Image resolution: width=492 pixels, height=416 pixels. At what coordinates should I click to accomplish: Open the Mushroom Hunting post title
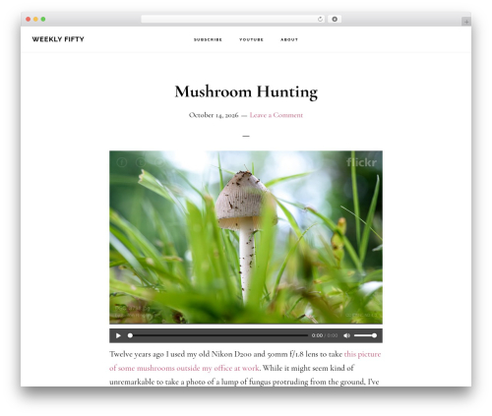coord(246,91)
